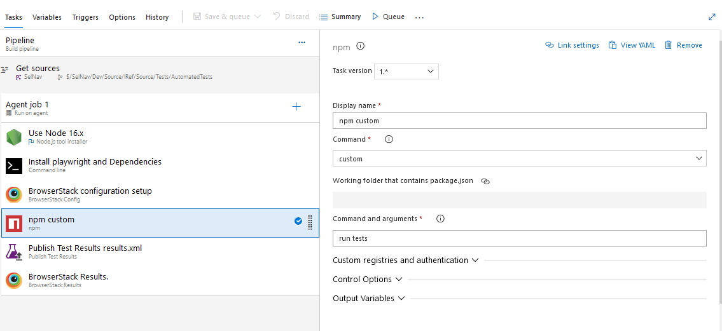Open Link settings

572,45
